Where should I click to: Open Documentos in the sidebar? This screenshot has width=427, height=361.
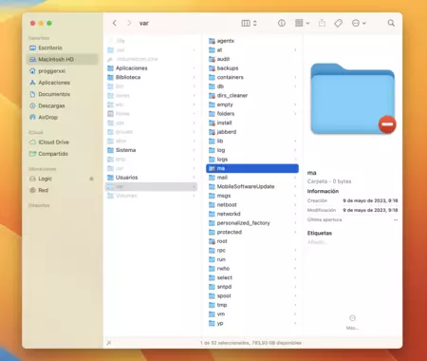63,94
